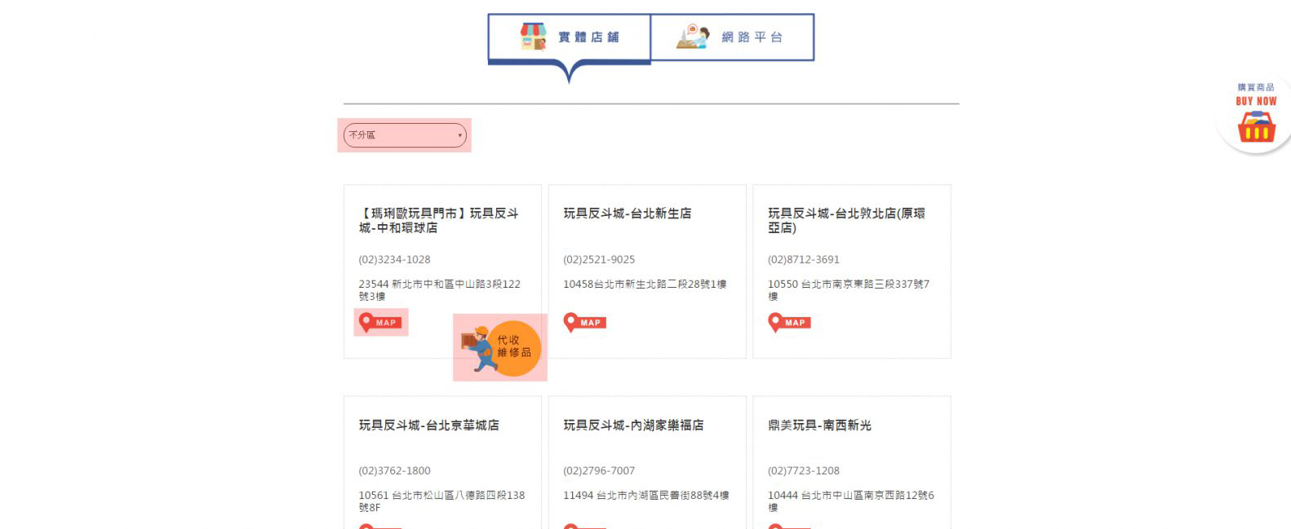Click the store name 玩具反斗城-台北新生店

tap(627, 214)
